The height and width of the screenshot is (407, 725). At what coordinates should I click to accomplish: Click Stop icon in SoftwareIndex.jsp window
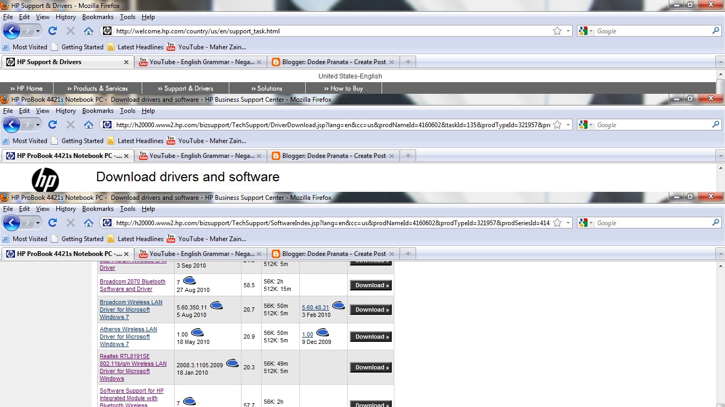click(x=71, y=223)
